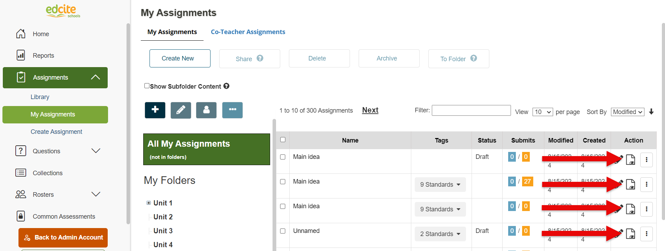This screenshot has width=665, height=251.
Task: Open the Sort By Modified dropdown
Action: pos(627,112)
